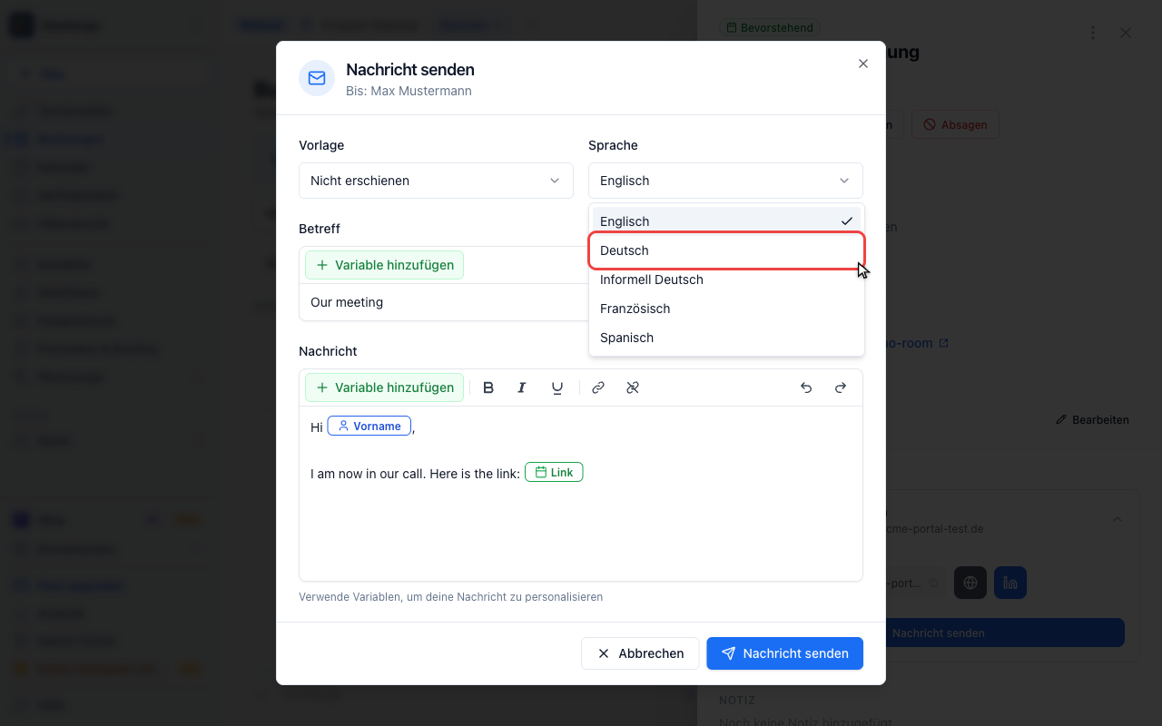Toggle italic formatting in message toolbar
Viewport: 1162px width, 726px height.
pyautogui.click(x=522, y=388)
